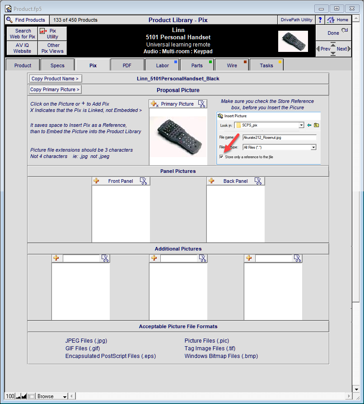Screen dimensions: 364x404
Task: Click Windows Bitmap Files (.bmp) text
Action: [221, 356]
